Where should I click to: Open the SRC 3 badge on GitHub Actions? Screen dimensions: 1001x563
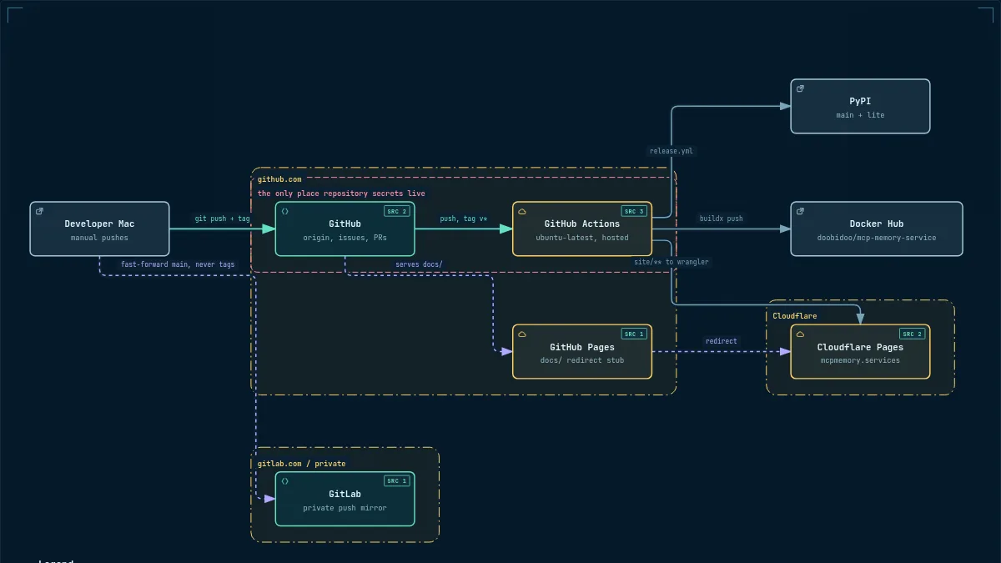click(x=634, y=211)
